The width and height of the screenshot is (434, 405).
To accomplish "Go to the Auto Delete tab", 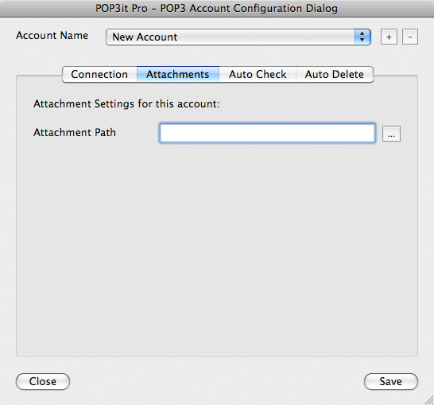I will [x=335, y=74].
